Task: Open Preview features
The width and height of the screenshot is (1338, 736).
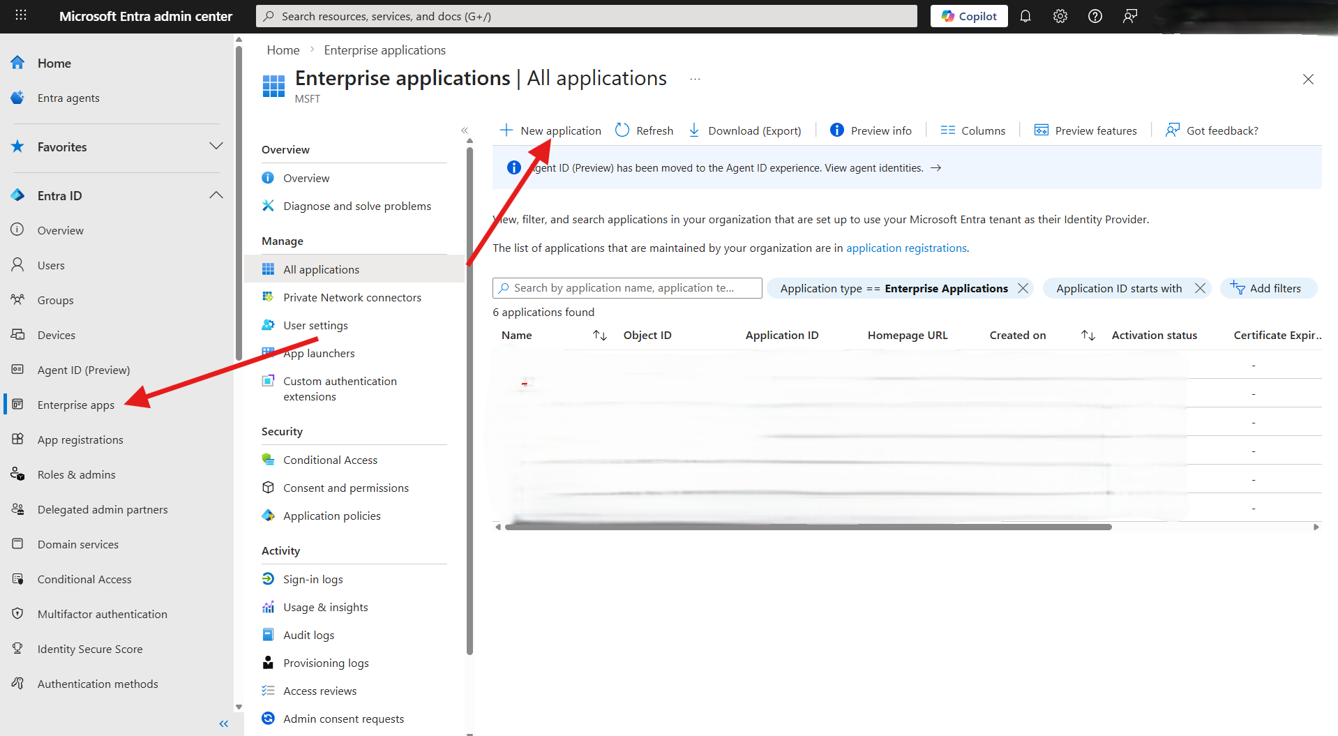Action: click(x=1085, y=130)
